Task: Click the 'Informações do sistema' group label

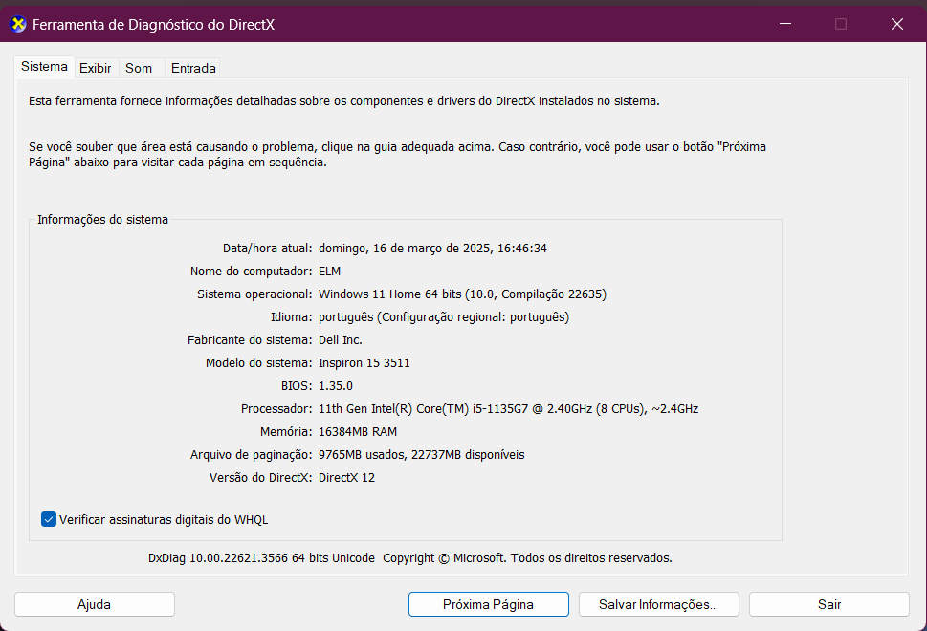Action: [x=103, y=220]
